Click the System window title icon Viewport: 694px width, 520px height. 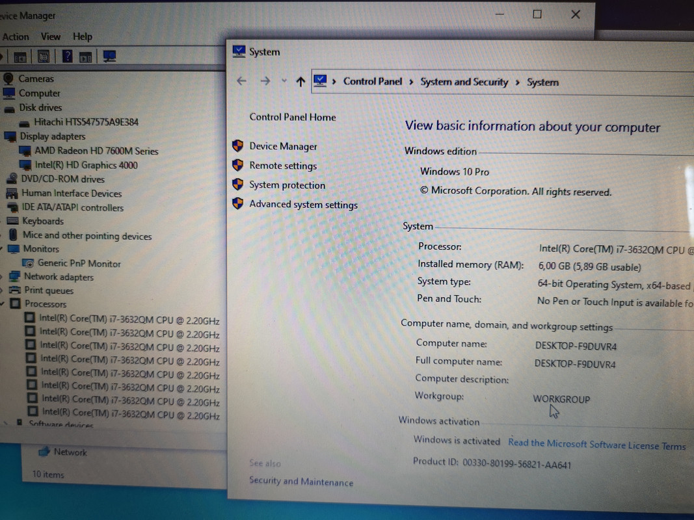coord(239,51)
